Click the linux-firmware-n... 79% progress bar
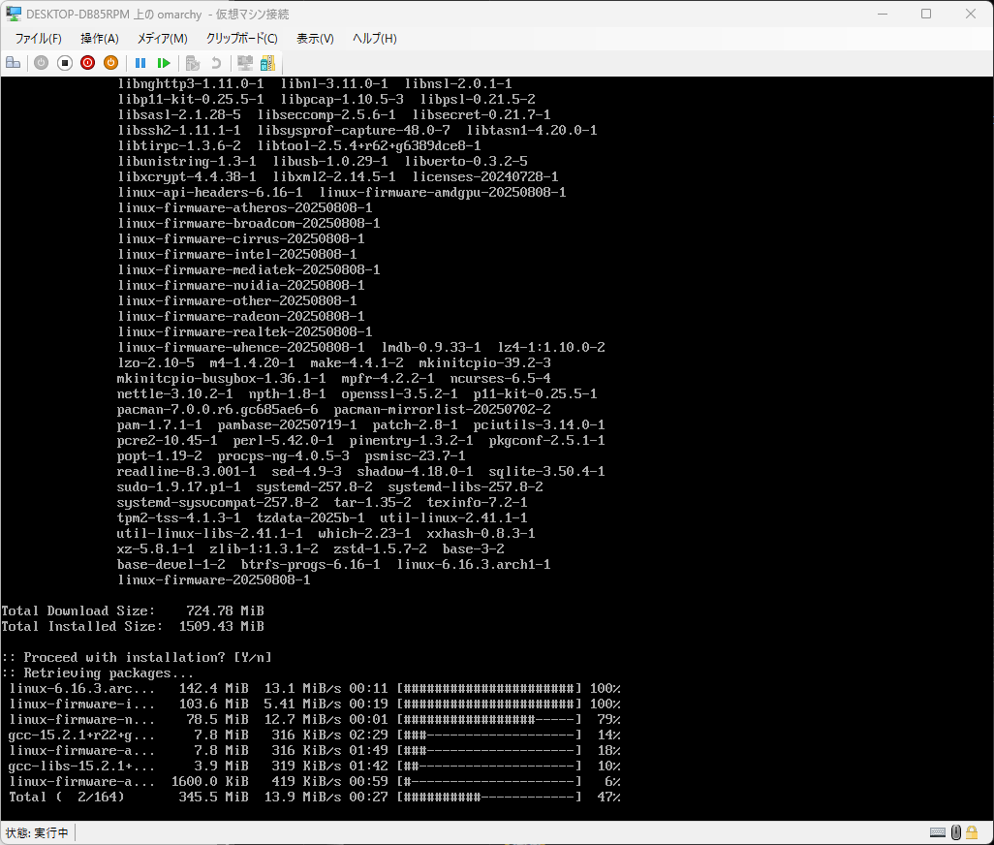The width and height of the screenshot is (994, 845). pyautogui.click(x=489, y=719)
